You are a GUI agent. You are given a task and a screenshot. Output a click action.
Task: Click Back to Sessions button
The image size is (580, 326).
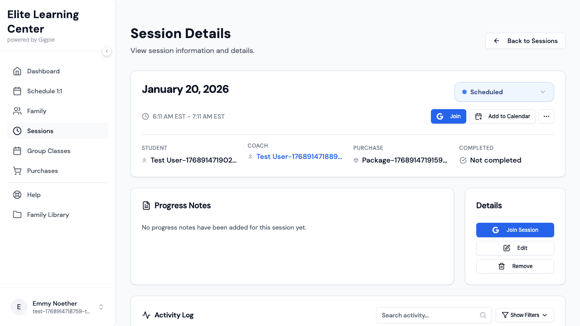[525, 41]
